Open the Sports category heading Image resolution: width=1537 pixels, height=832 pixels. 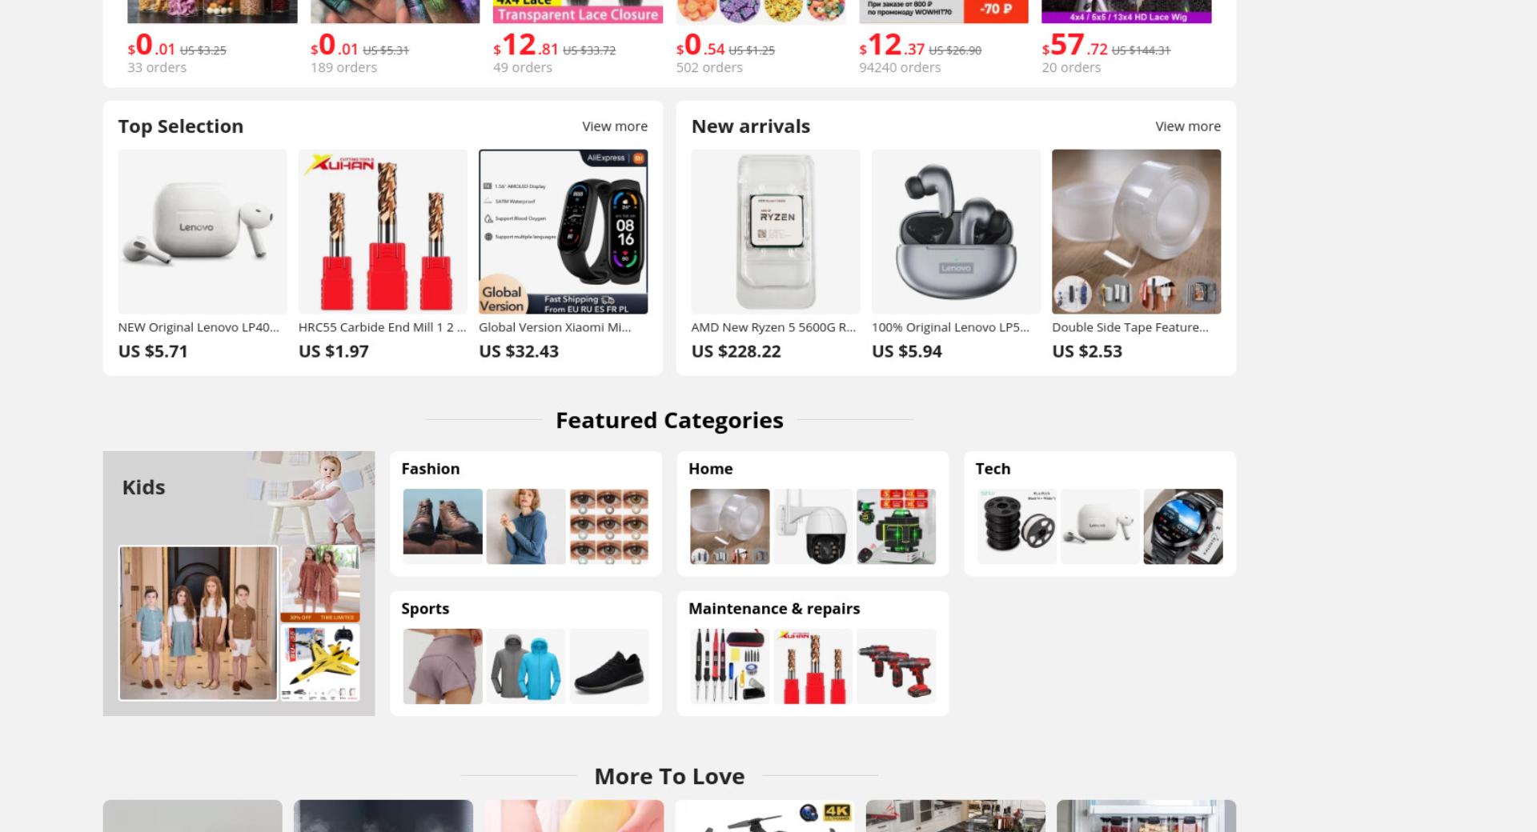tap(425, 609)
